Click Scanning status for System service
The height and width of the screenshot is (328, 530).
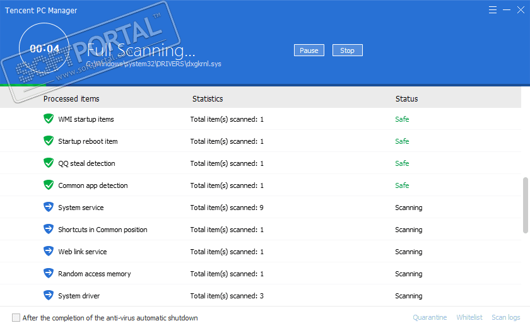click(409, 208)
